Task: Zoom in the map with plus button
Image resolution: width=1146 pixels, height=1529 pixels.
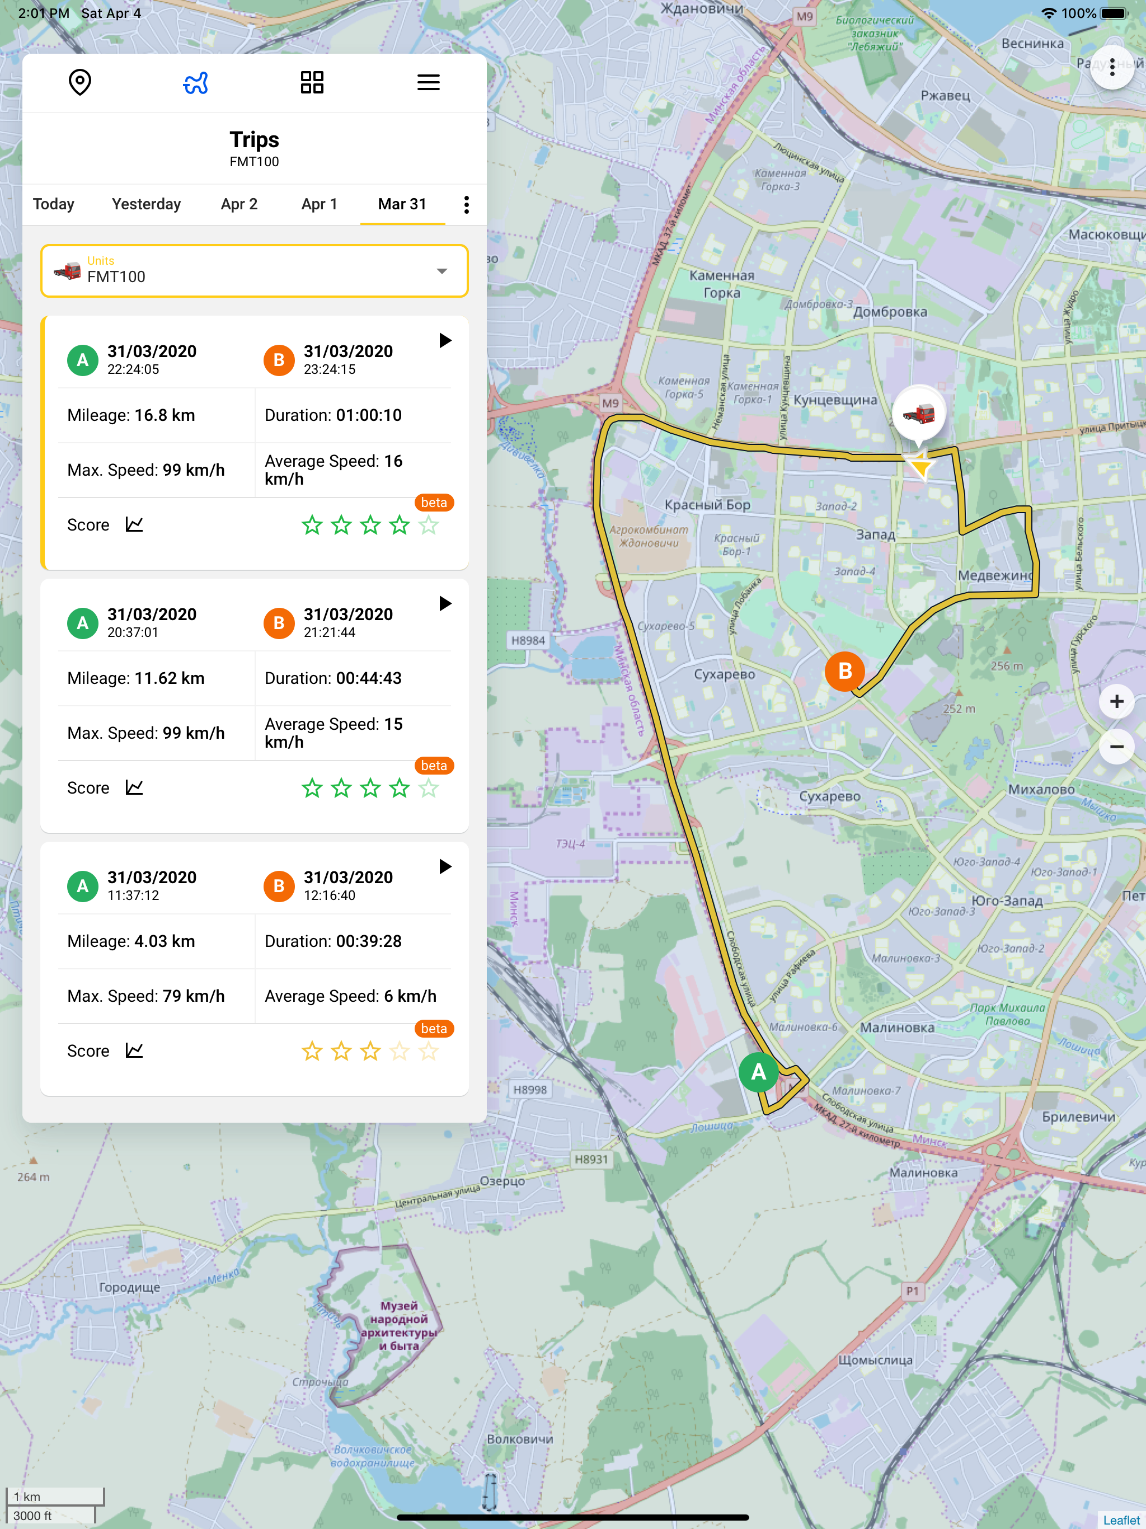Action: click(x=1116, y=702)
